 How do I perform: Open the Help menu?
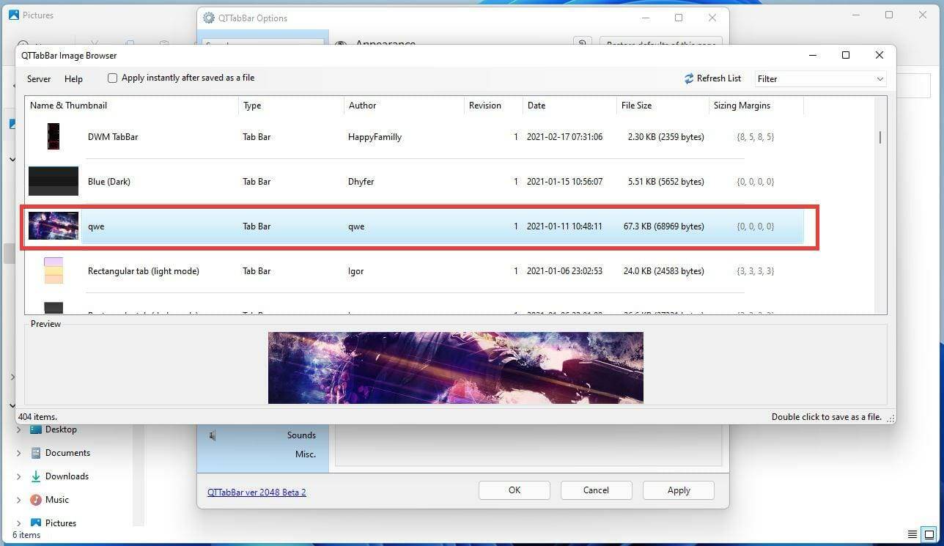pos(73,78)
